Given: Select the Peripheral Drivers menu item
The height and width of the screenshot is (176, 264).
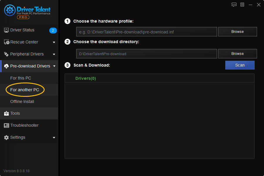Looking at the screenshot, I should point(29,54).
